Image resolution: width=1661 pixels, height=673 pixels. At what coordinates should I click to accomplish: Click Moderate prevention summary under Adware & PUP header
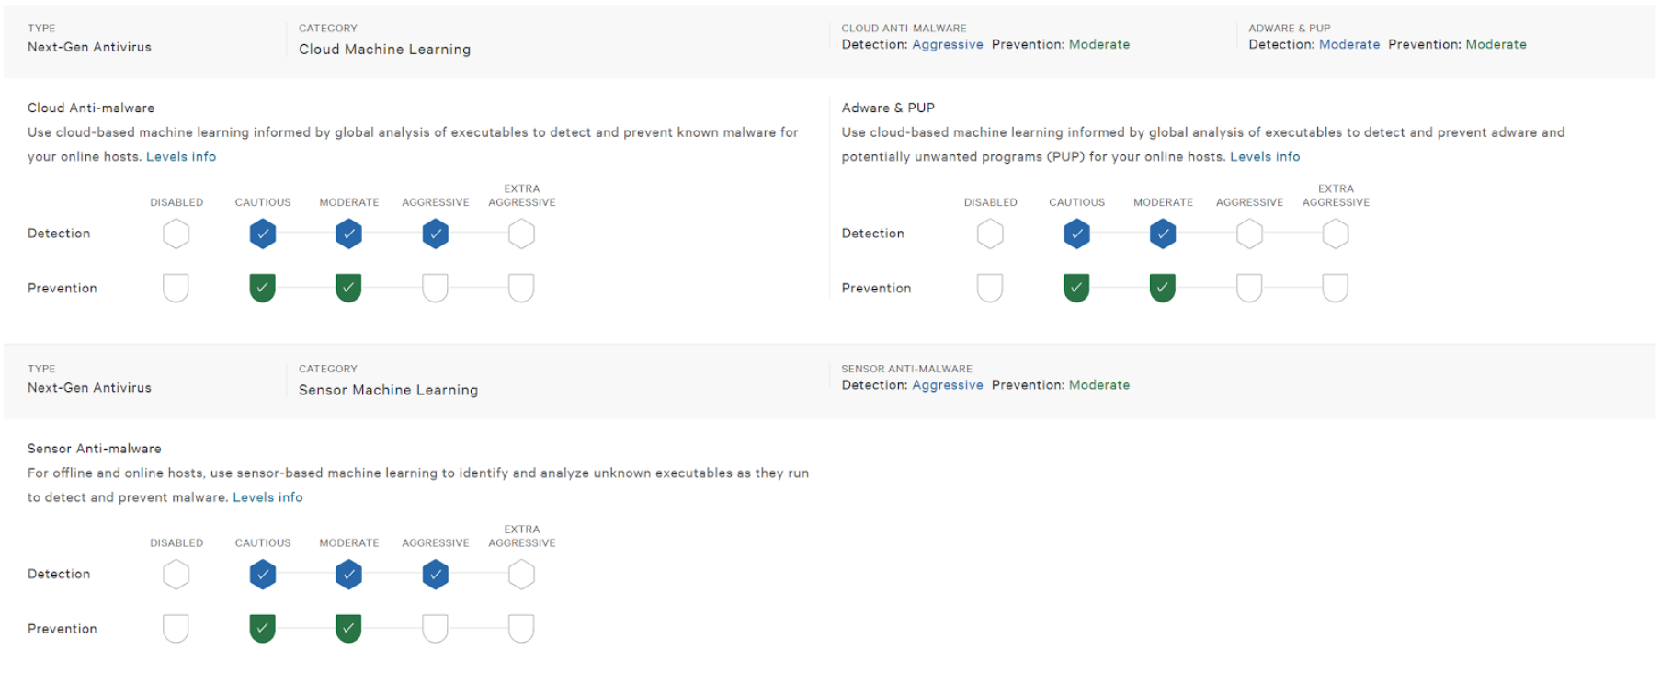[1496, 44]
